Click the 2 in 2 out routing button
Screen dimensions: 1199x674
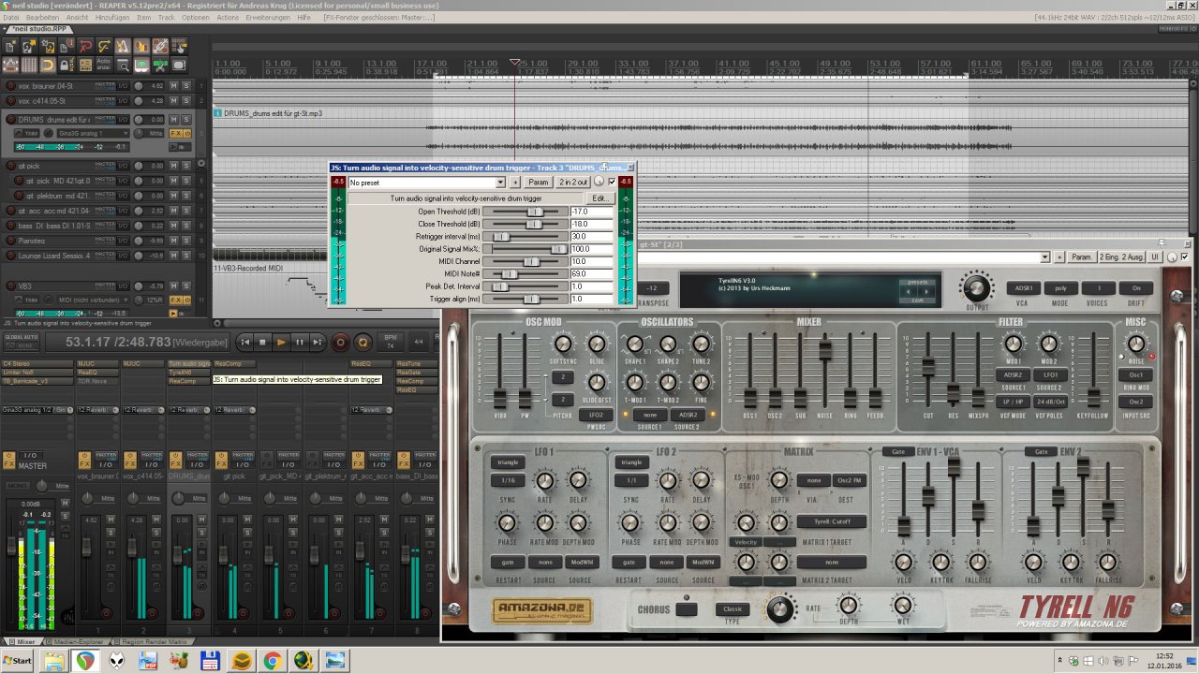(573, 182)
